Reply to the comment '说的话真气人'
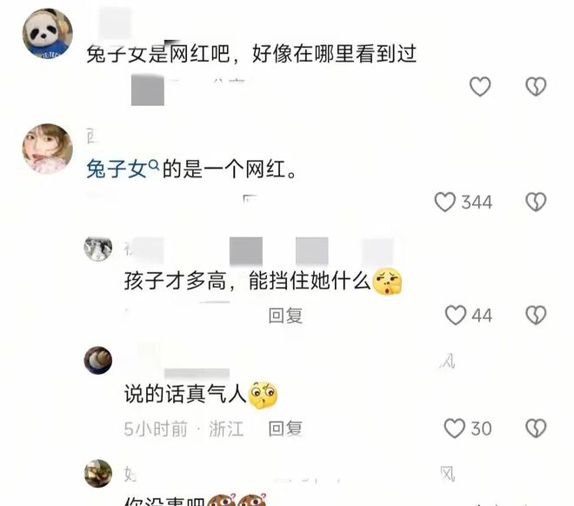The width and height of the screenshot is (574, 506). [x=285, y=429]
